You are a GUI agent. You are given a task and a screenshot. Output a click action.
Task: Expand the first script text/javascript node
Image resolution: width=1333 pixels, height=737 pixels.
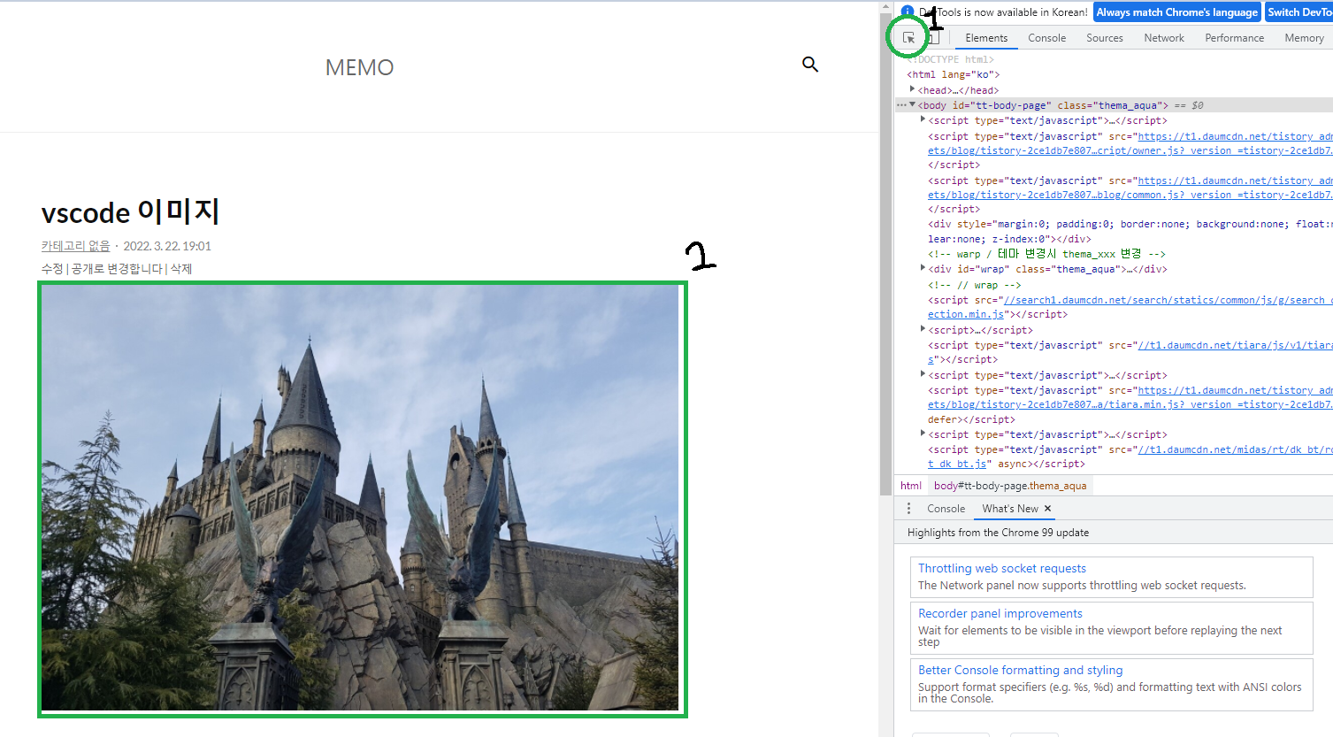(x=923, y=119)
